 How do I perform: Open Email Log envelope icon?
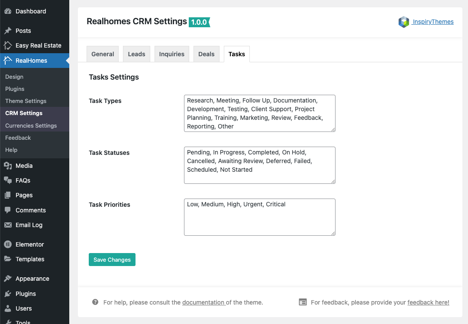pyautogui.click(x=8, y=225)
